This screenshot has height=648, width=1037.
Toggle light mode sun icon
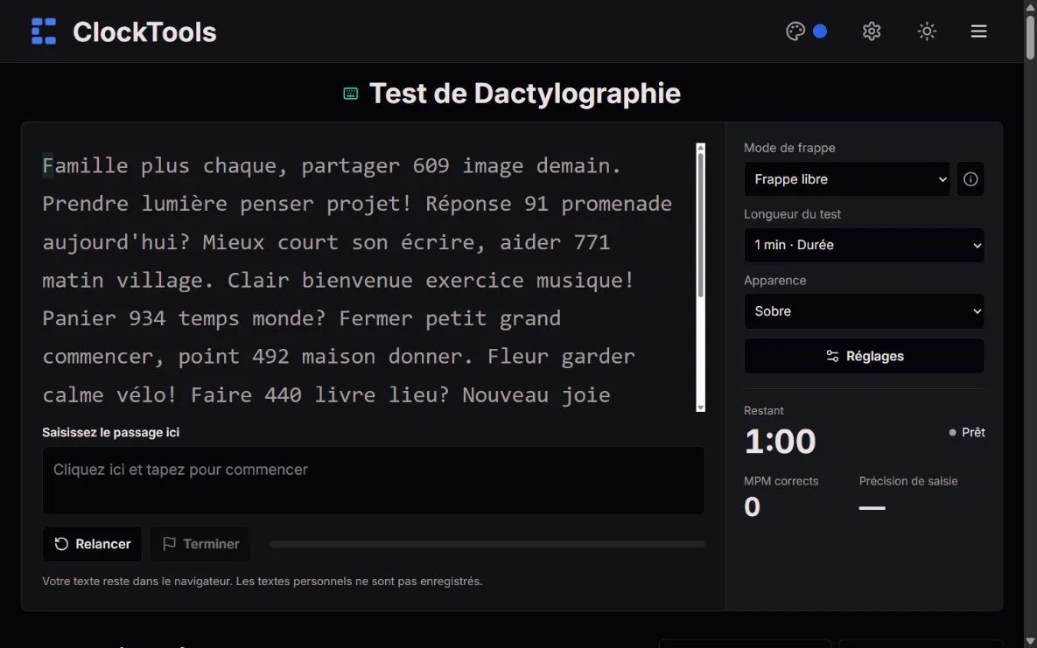(x=927, y=31)
